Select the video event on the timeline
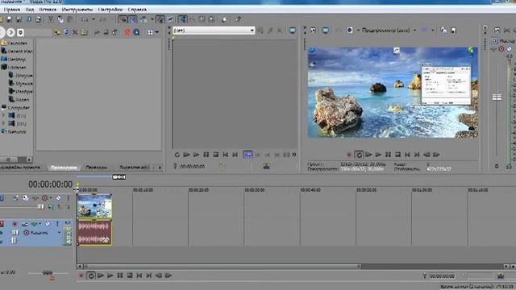This screenshot has width=516, height=290. (94, 206)
